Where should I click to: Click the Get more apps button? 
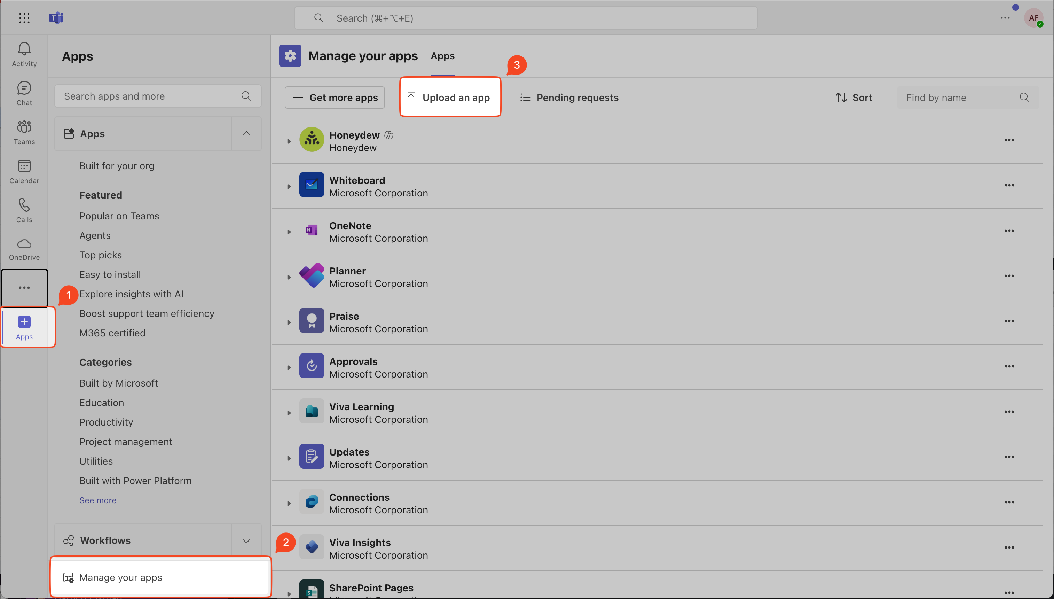pyautogui.click(x=335, y=98)
